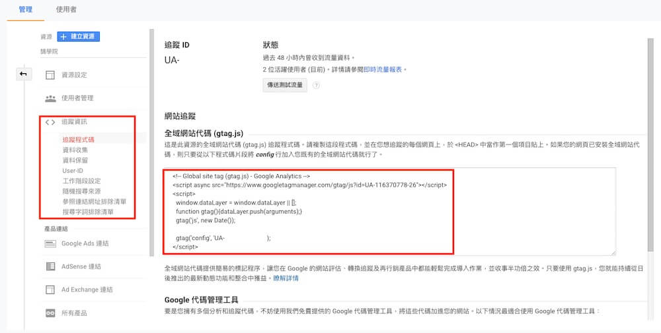Viewport: 661px width, 333px height.
Task: Select 隨機搜尋來源 in sidebar
Action: [x=82, y=191]
